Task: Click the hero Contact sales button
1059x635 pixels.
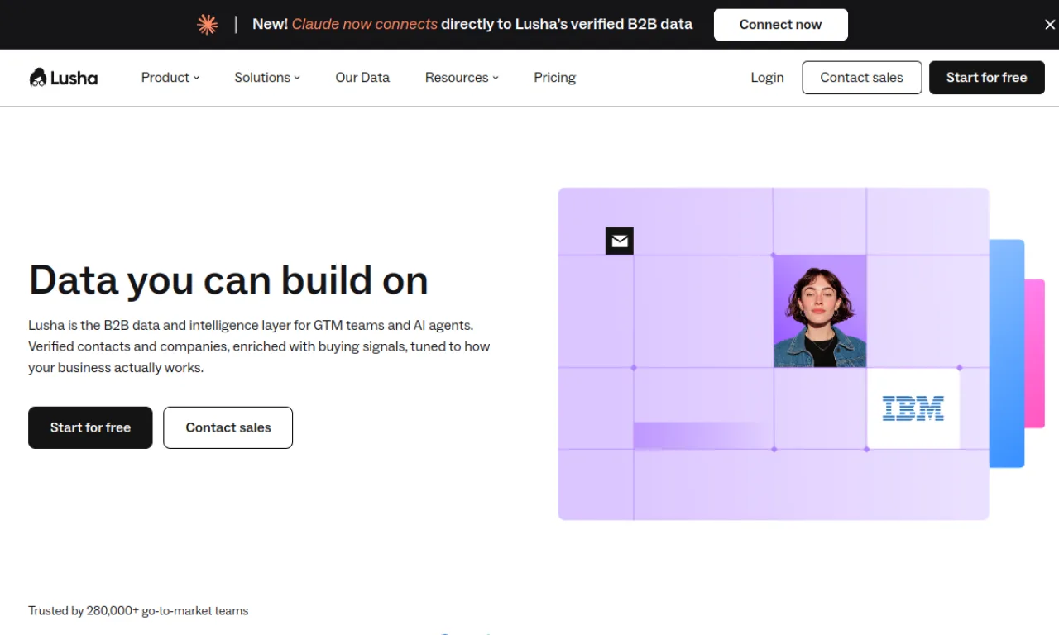Action: (228, 427)
